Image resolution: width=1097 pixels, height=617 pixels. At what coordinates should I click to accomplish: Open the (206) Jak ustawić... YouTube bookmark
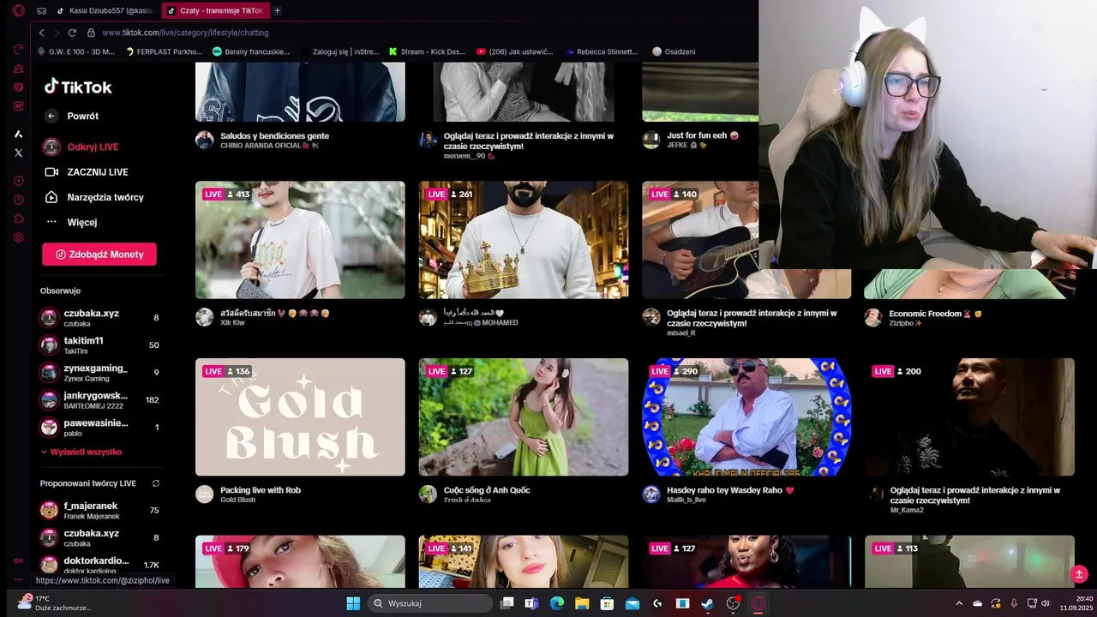[517, 51]
